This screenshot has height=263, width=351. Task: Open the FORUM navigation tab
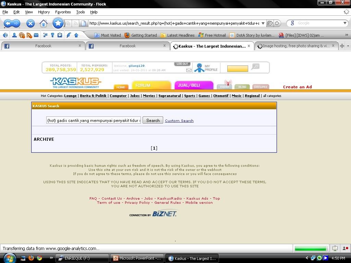pyautogui.click(x=151, y=85)
